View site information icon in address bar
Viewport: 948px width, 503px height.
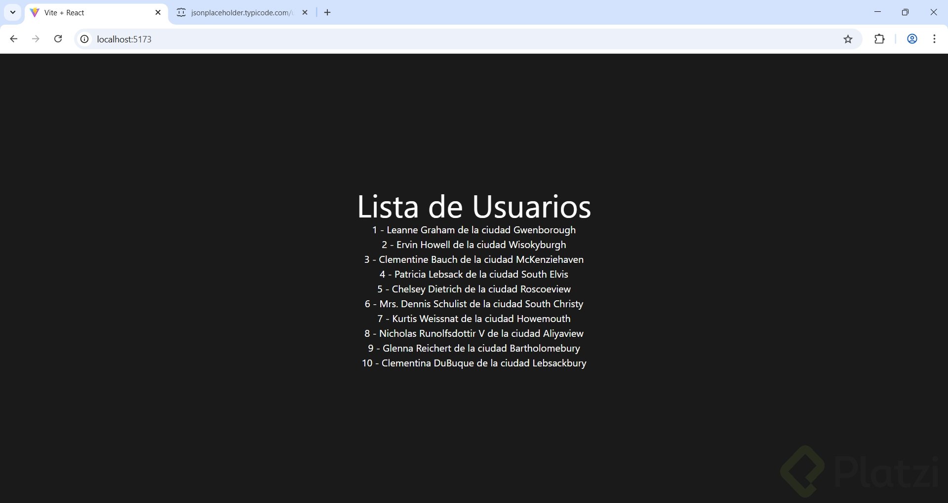pos(85,39)
